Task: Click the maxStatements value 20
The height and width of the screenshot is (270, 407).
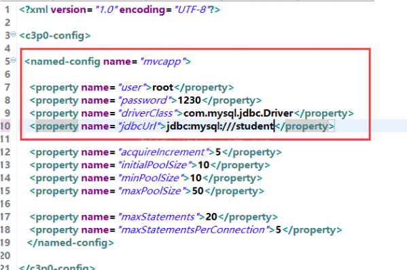Action: coord(211,217)
